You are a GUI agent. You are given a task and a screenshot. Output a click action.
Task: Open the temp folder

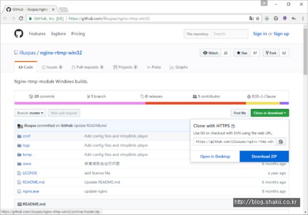[x=27, y=155]
